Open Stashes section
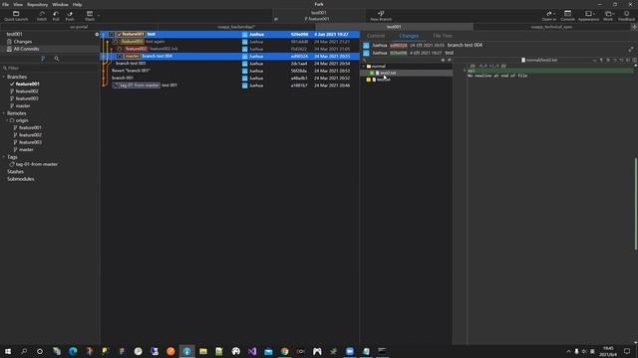 [16, 172]
